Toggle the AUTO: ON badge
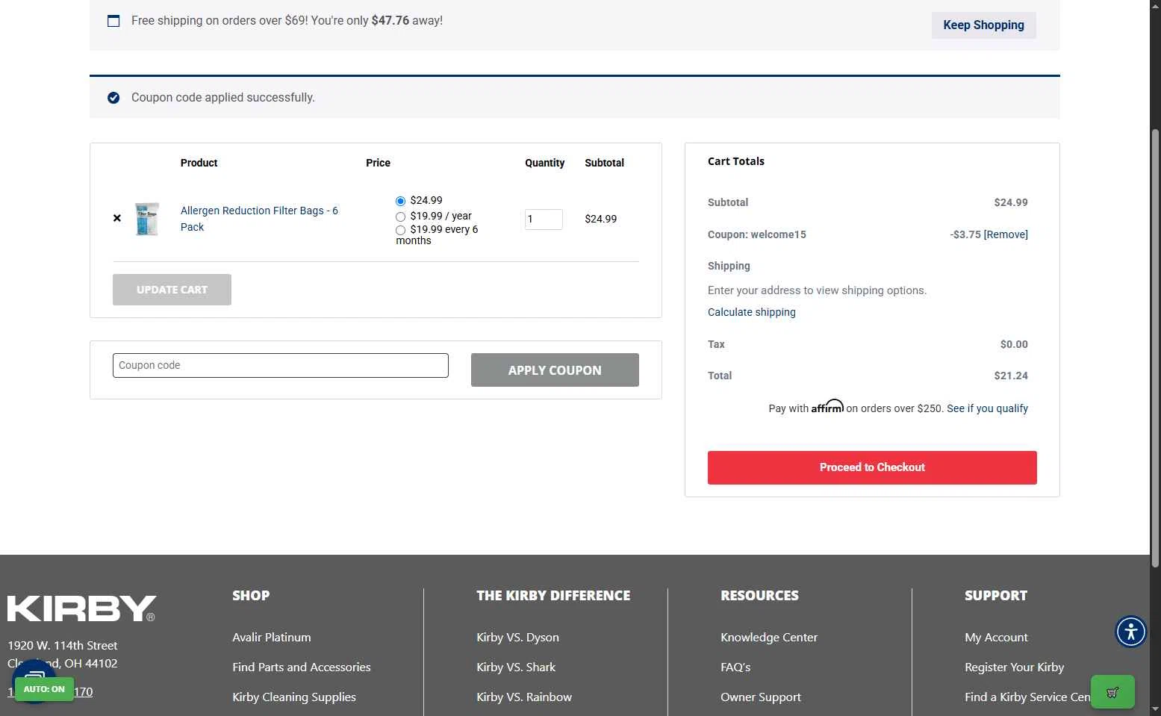Image resolution: width=1161 pixels, height=716 pixels. click(44, 689)
